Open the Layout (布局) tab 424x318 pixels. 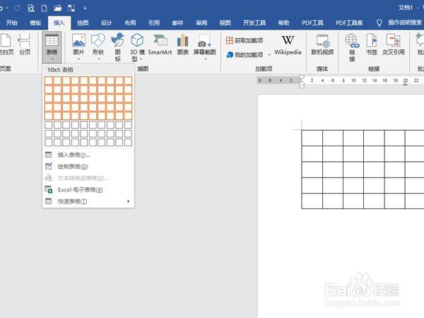pos(130,23)
